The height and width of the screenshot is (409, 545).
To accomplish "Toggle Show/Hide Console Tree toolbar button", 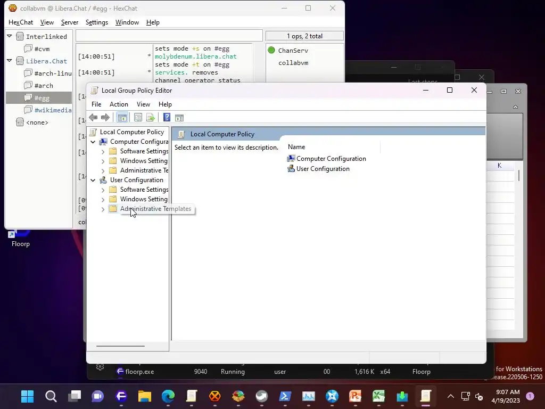I will (122, 118).
